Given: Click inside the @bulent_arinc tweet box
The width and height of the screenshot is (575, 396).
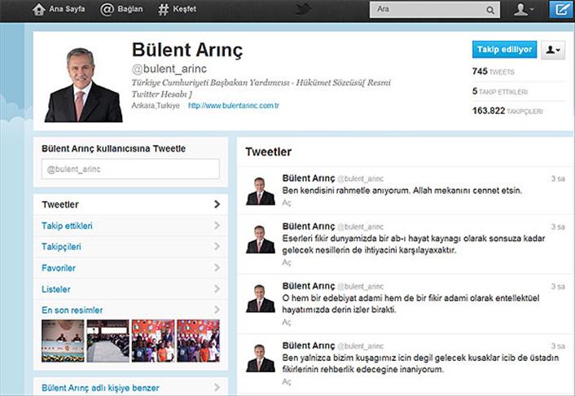Looking at the screenshot, I should (x=130, y=169).
